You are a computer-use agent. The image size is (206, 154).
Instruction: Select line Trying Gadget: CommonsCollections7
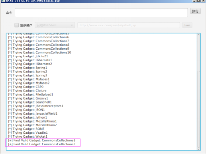[x=39, y=41]
